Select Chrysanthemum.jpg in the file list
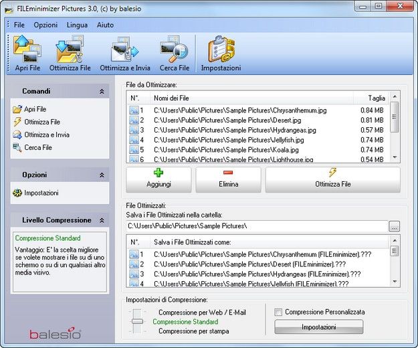 (239, 110)
